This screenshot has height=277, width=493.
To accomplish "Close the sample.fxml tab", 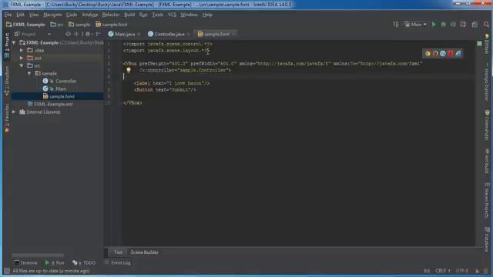I will coord(233,34).
